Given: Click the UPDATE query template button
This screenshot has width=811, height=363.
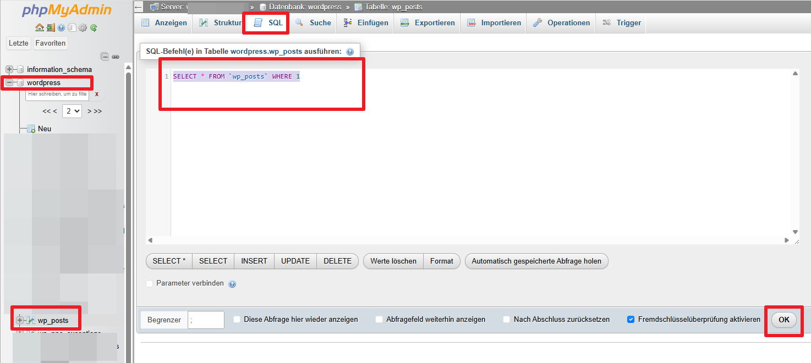Looking at the screenshot, I should pos(295,261).
